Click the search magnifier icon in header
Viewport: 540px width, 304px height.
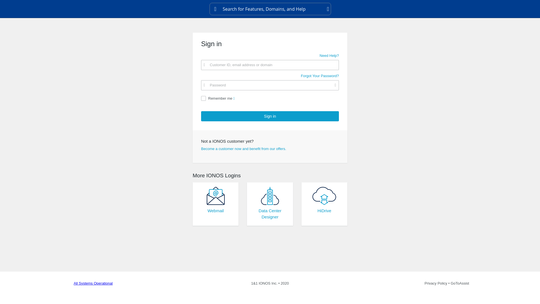point(215,9)
